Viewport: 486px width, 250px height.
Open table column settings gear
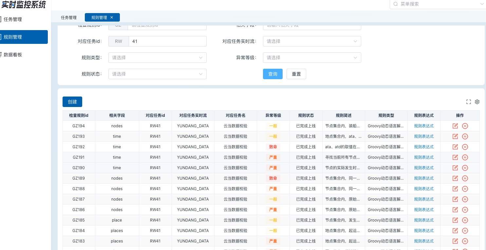point(477,102)
